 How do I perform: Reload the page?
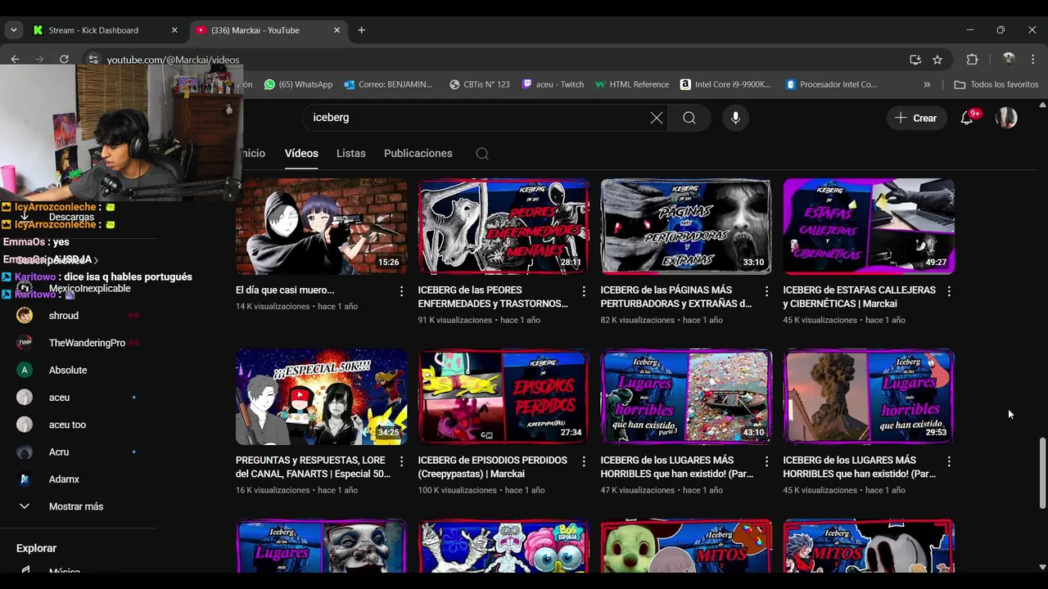(x=64, y=59)
